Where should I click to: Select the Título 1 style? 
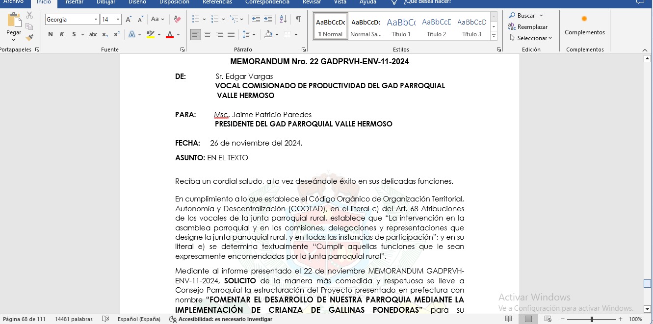[x=401, y=26]
